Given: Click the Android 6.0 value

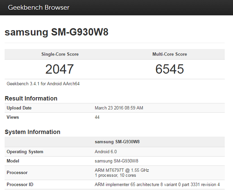Looking at the screenshot, I should point(106,152).
